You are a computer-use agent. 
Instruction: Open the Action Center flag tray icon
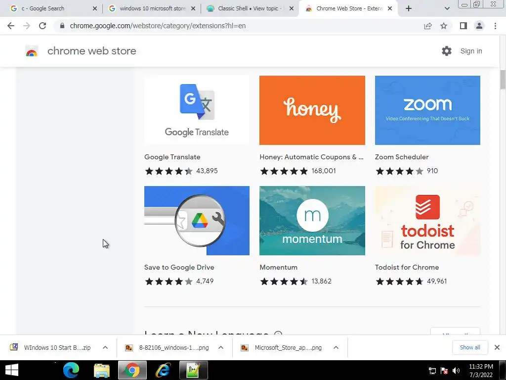pos(444,371)
